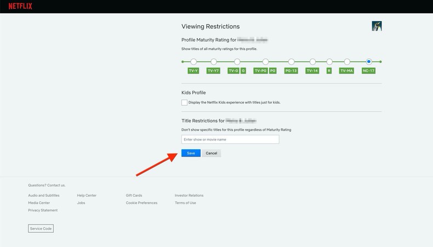The image size is (433, 247).
Task: Select the TV-Y7 maturity rating circle
Action: point(214,62)
